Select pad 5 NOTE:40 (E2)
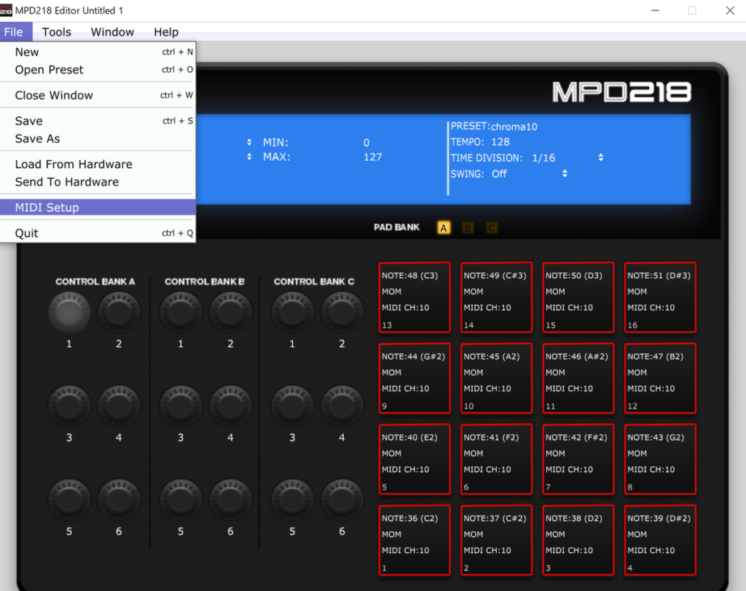 [415, 459]
